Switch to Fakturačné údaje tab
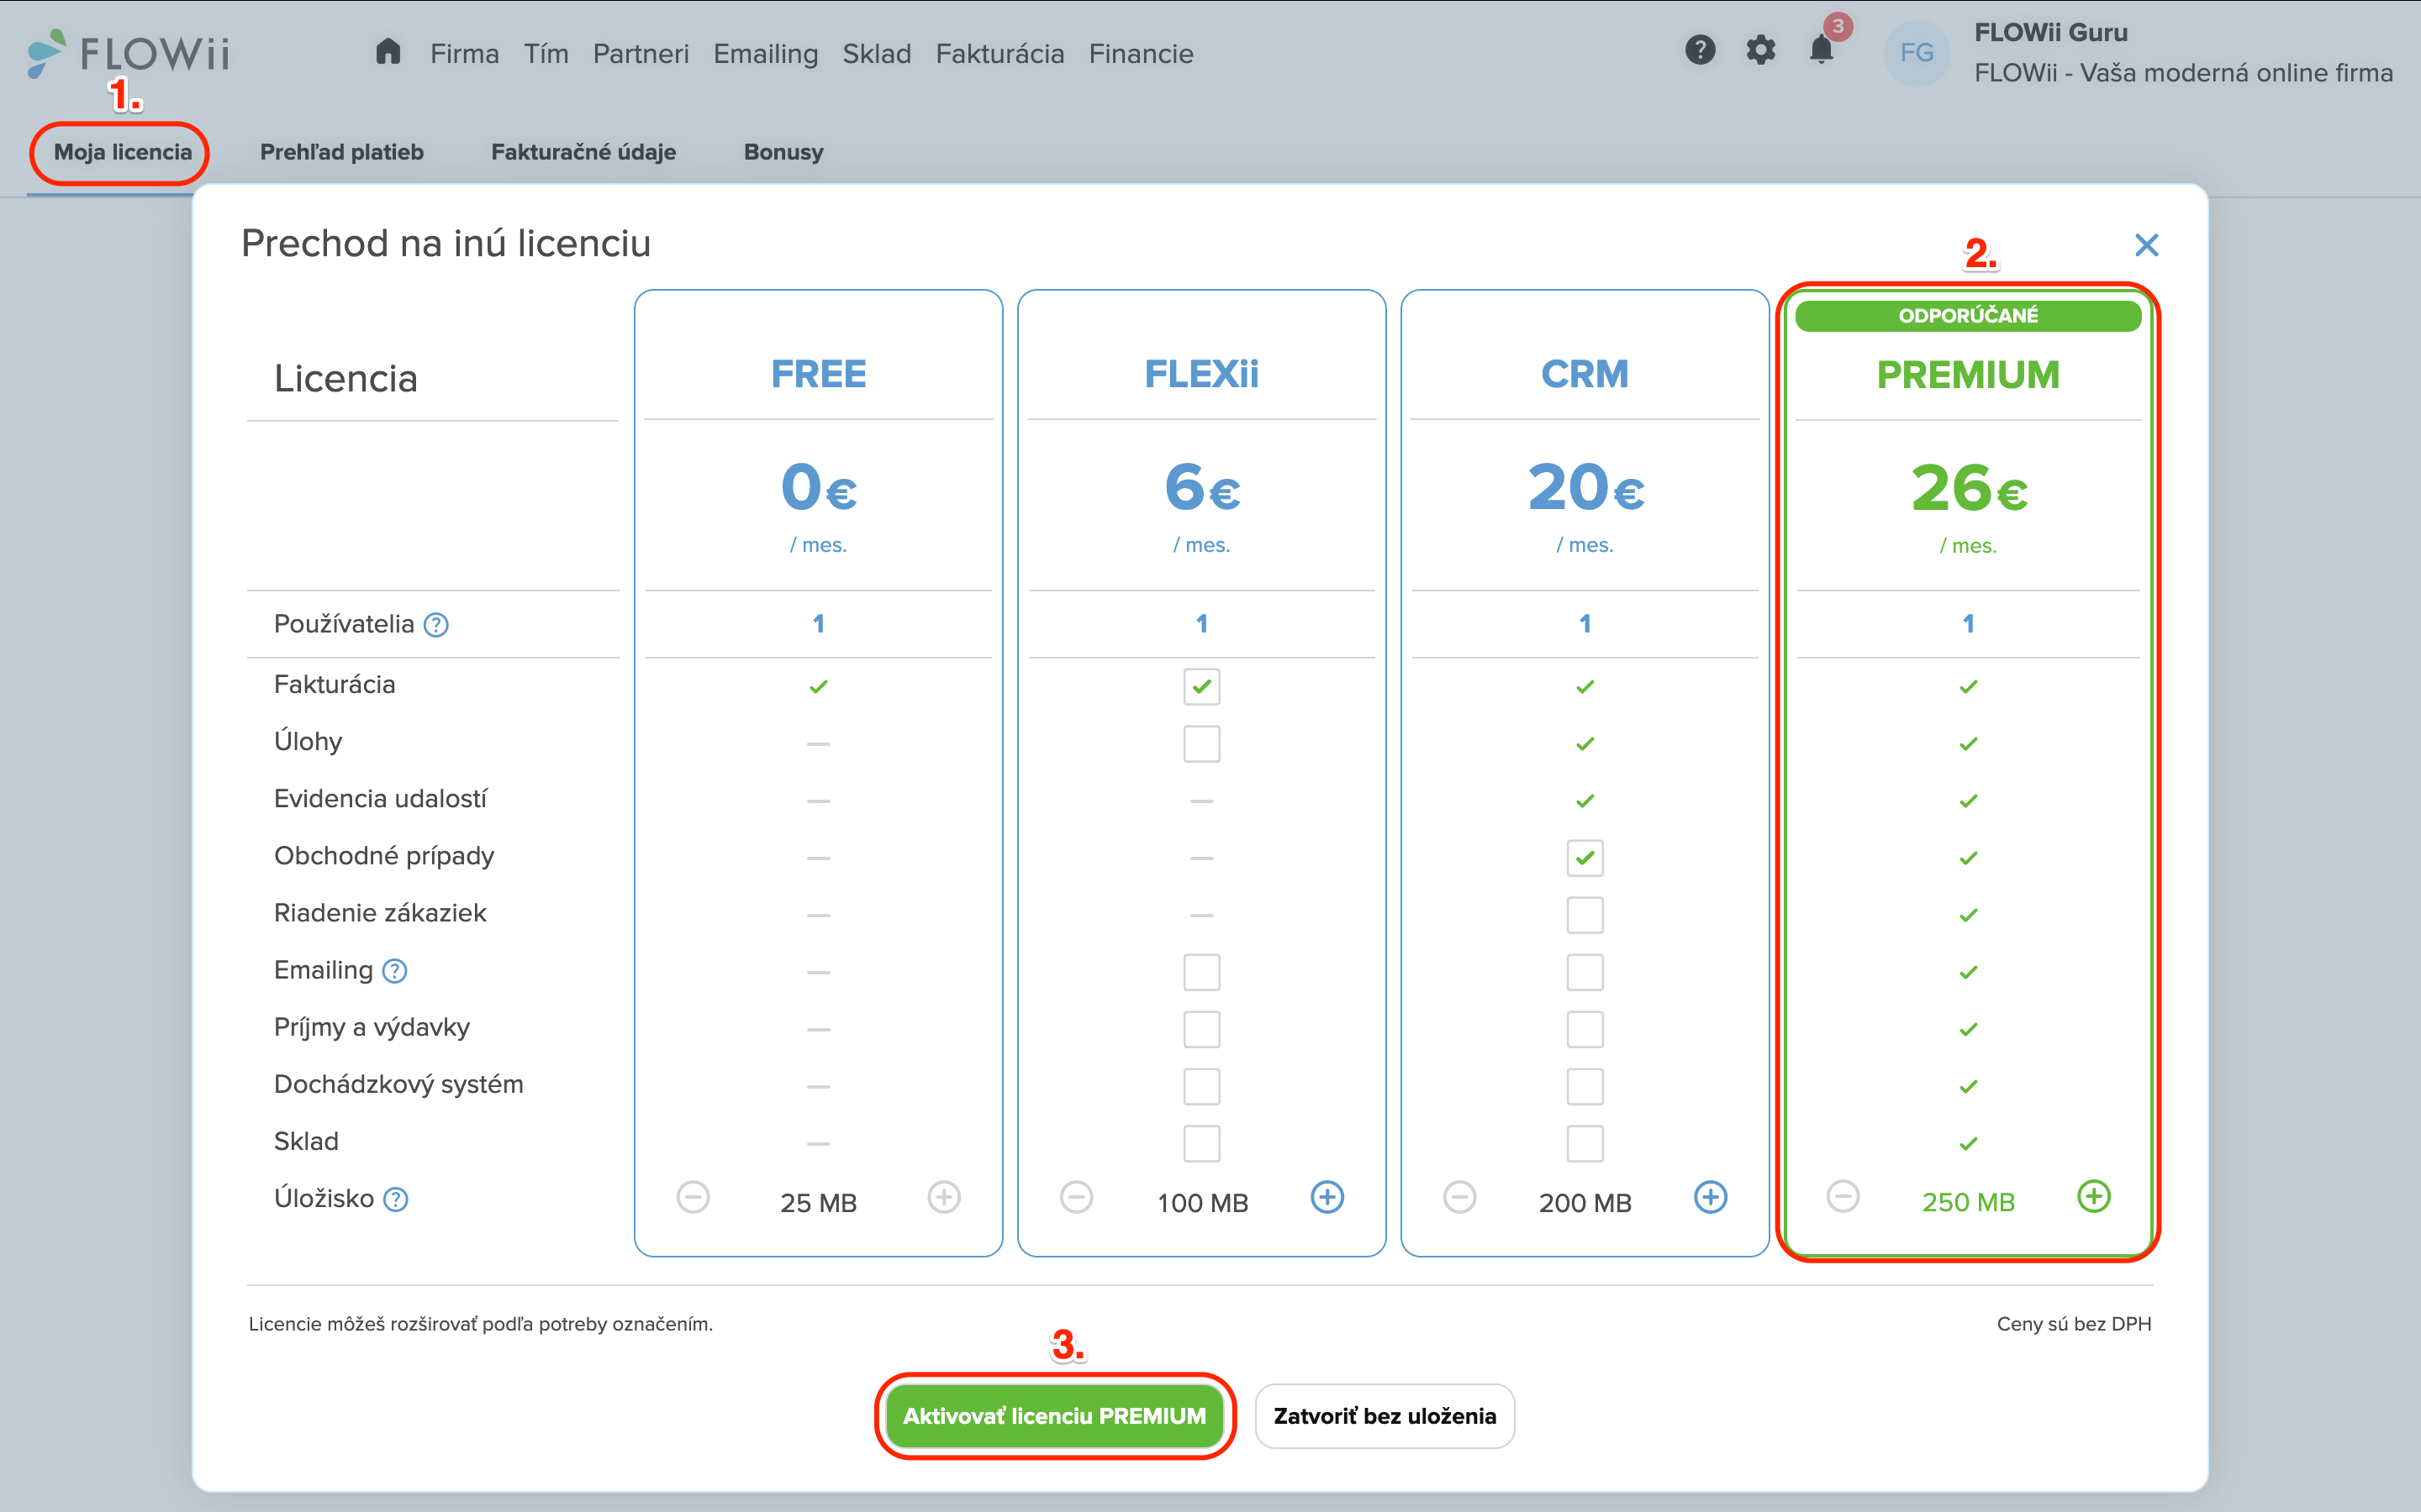This screenshot has width=2421, height=1512. [583, 152]
